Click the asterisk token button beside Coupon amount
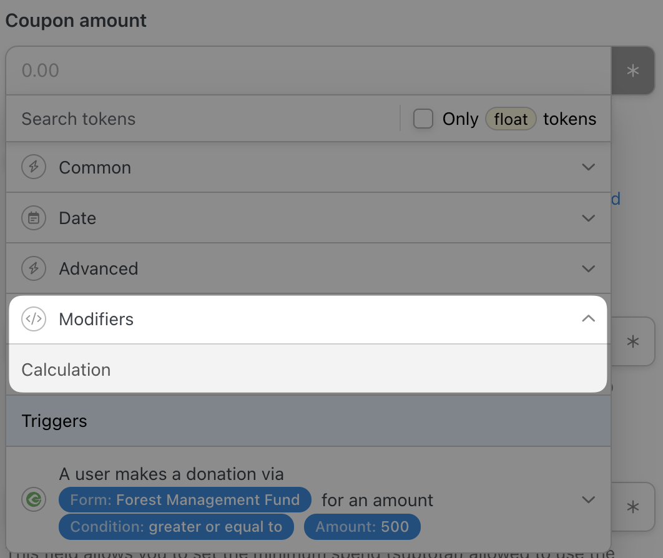 click(x=632, y=71)
